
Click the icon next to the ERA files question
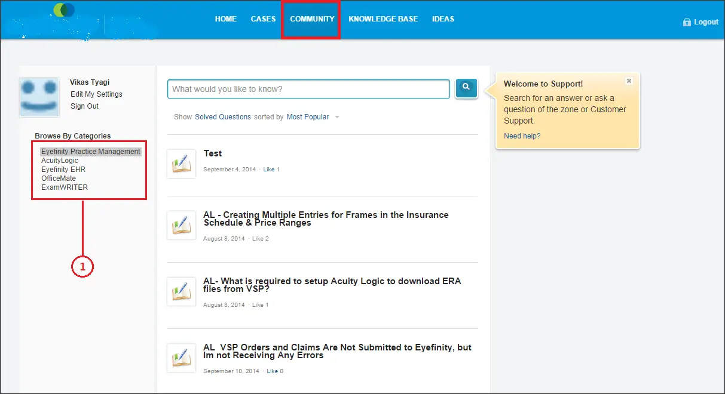181,291
